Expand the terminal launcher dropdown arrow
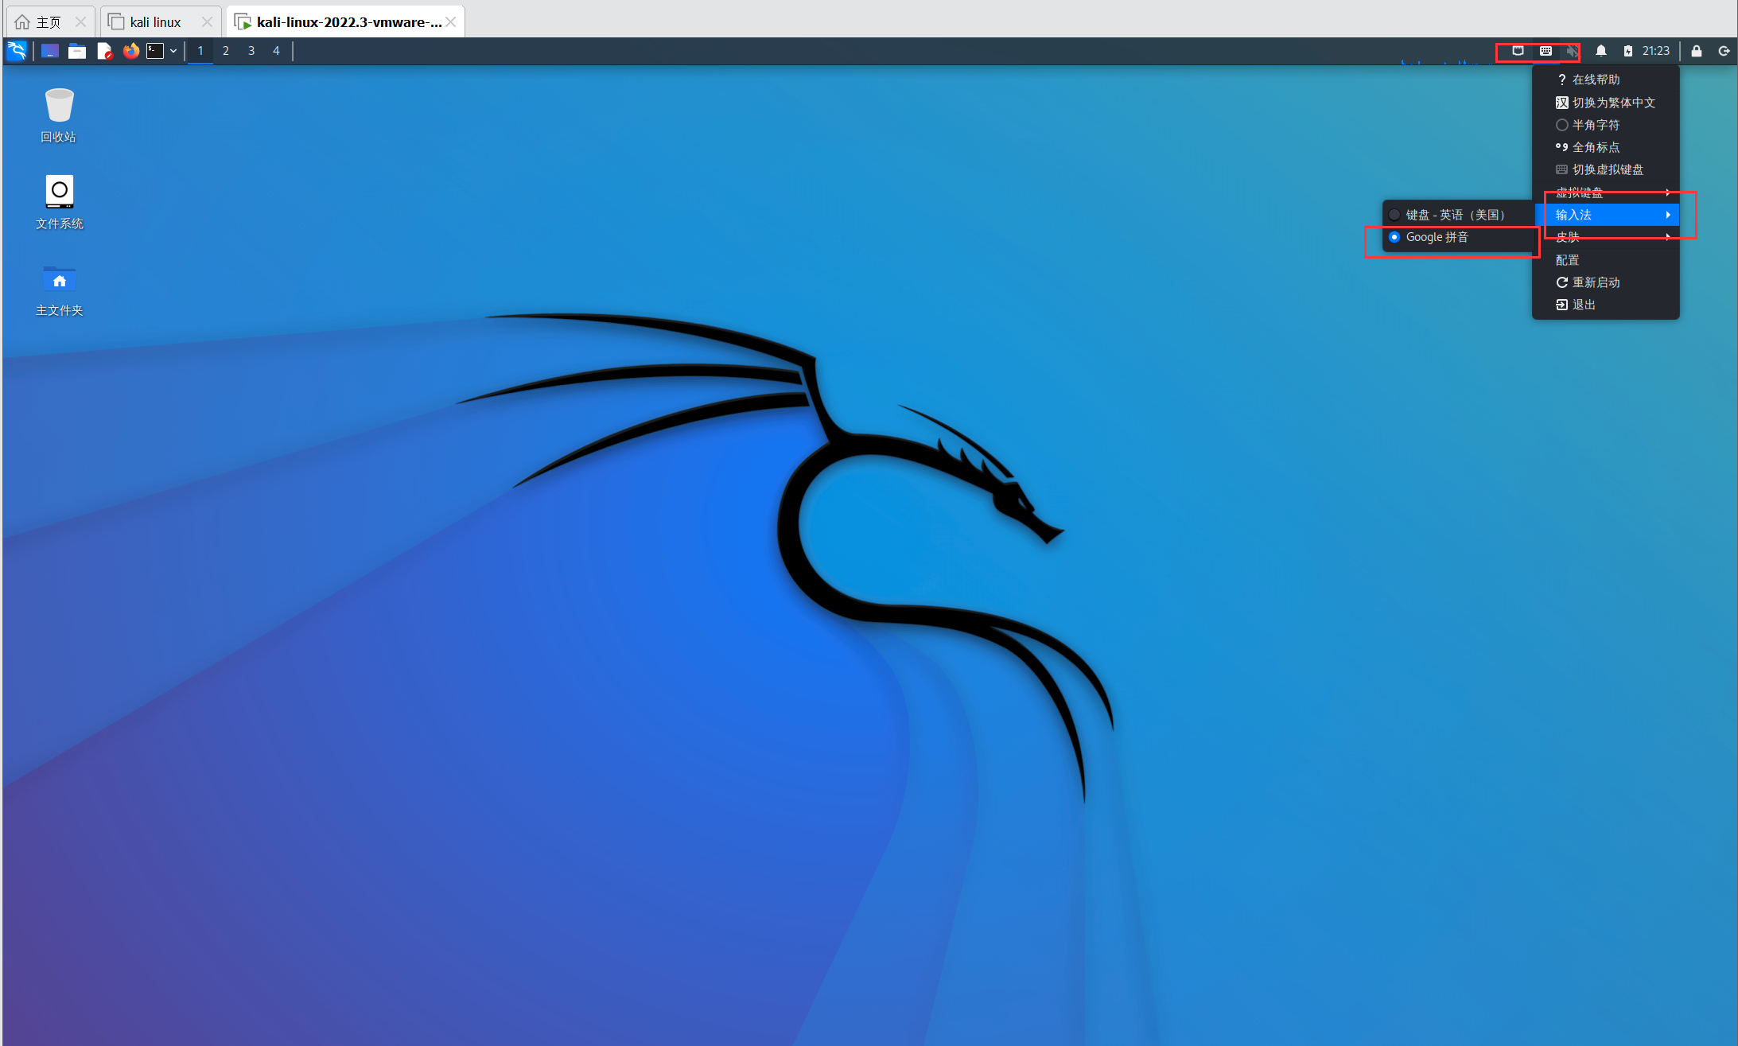The height and width of the screenshot is (1046, 1738). coord(173,51)
